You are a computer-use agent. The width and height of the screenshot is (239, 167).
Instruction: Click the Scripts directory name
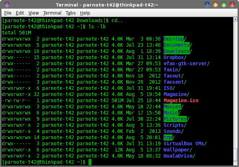point(174,125)
